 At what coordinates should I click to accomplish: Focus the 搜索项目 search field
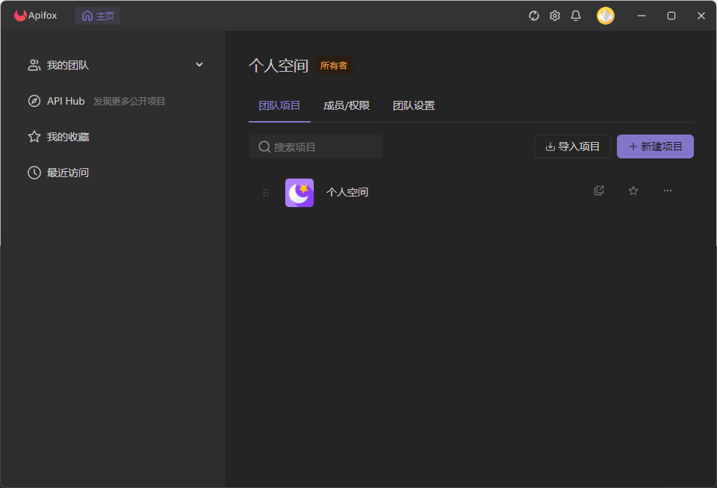(x=323, y=147)
